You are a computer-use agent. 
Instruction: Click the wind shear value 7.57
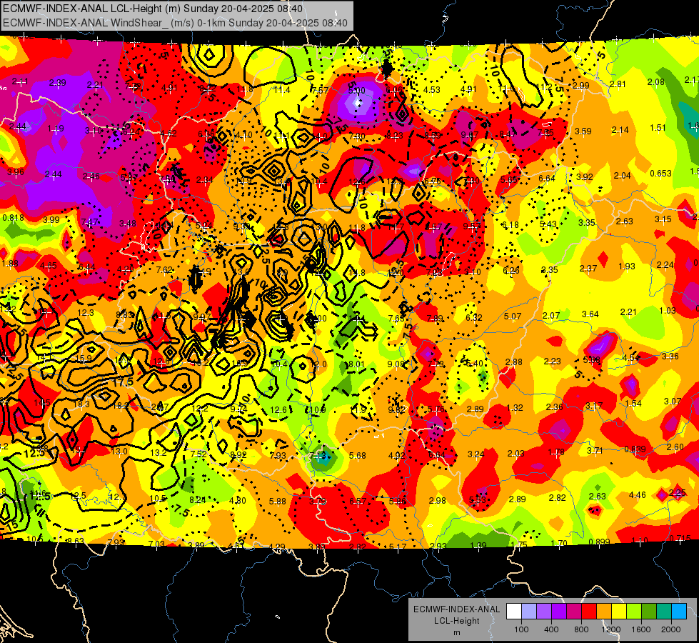point(320,91)
